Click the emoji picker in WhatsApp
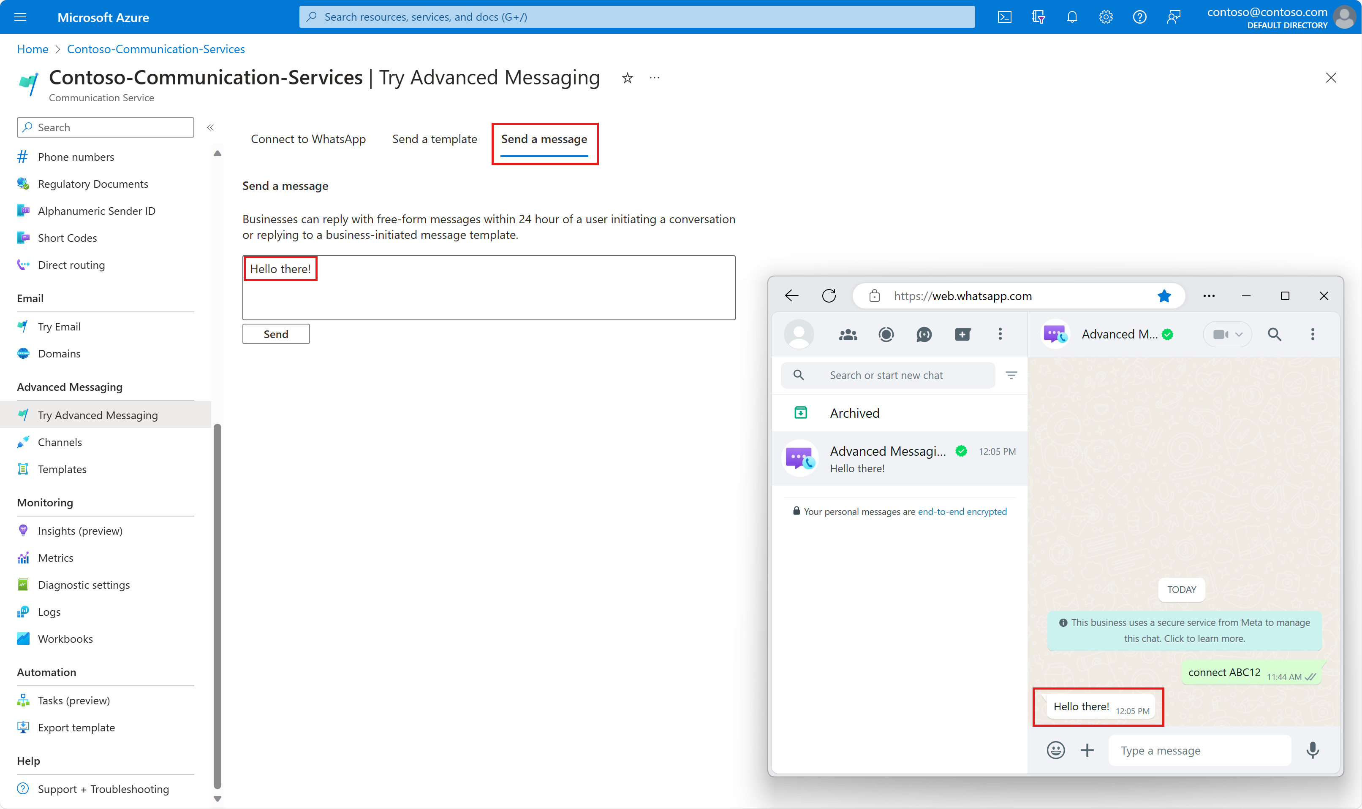Viewport: 1362px width, 809px height. [x=1055, y=750]
